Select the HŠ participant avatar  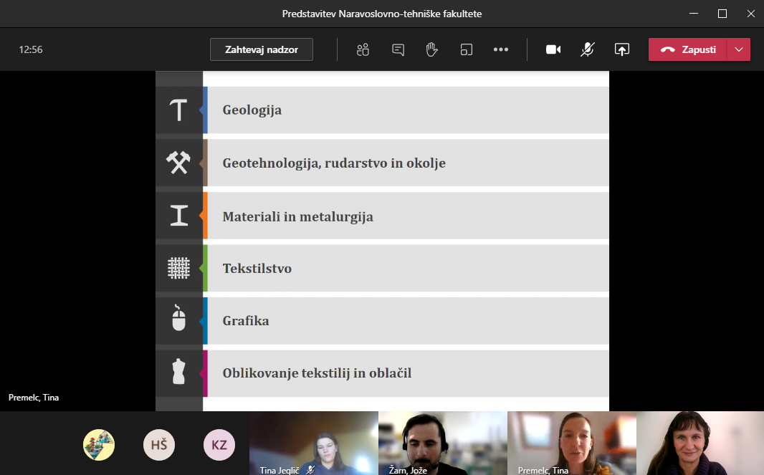click(159, 445)
